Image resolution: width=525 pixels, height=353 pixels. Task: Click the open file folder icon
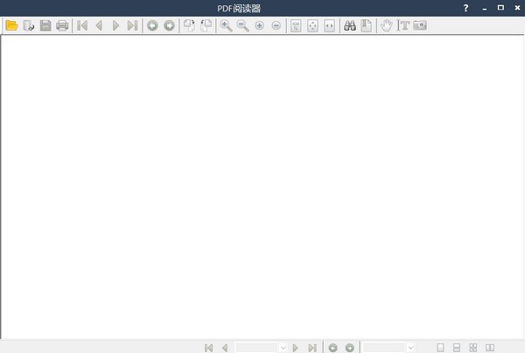[11, 25]
